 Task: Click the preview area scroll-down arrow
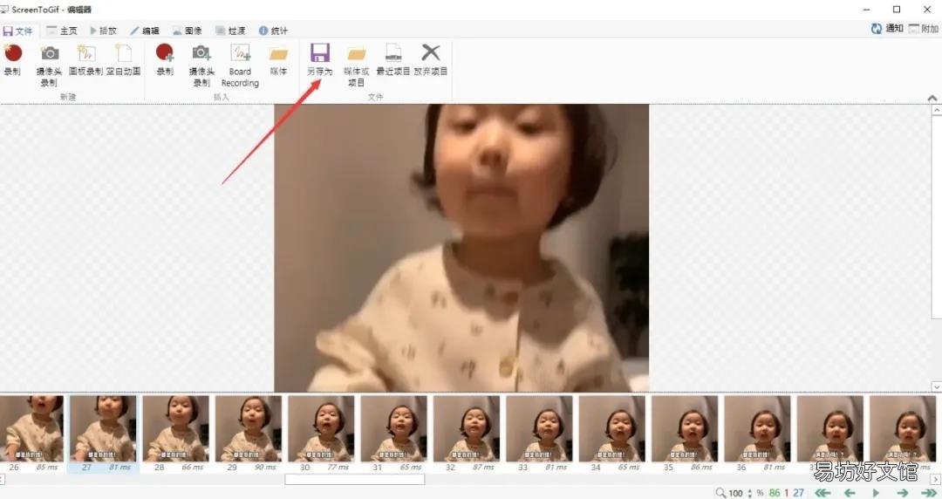[936, 386]
